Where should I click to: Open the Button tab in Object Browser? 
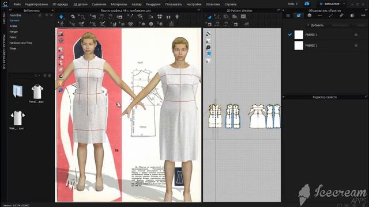309,16
